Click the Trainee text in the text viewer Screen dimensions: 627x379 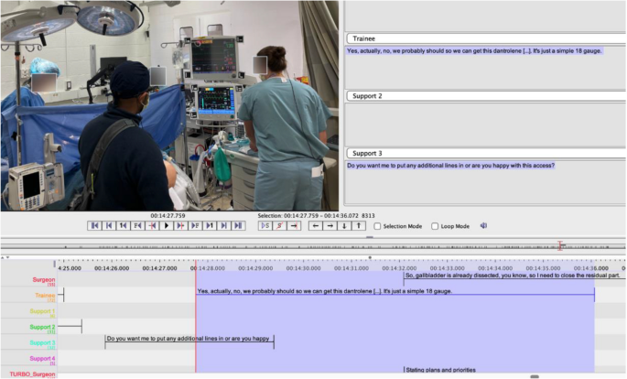tap(474, 51)
